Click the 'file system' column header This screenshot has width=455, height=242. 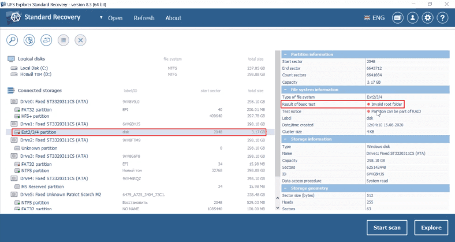173,59
